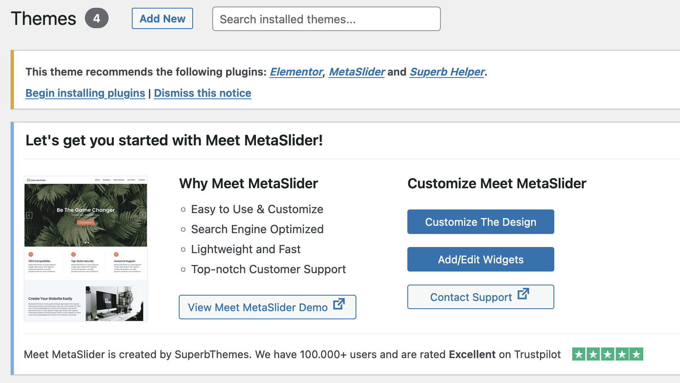
Task: Open the MetaSlider plugin link
Action: pyautogui.click(x=357, y=72)
